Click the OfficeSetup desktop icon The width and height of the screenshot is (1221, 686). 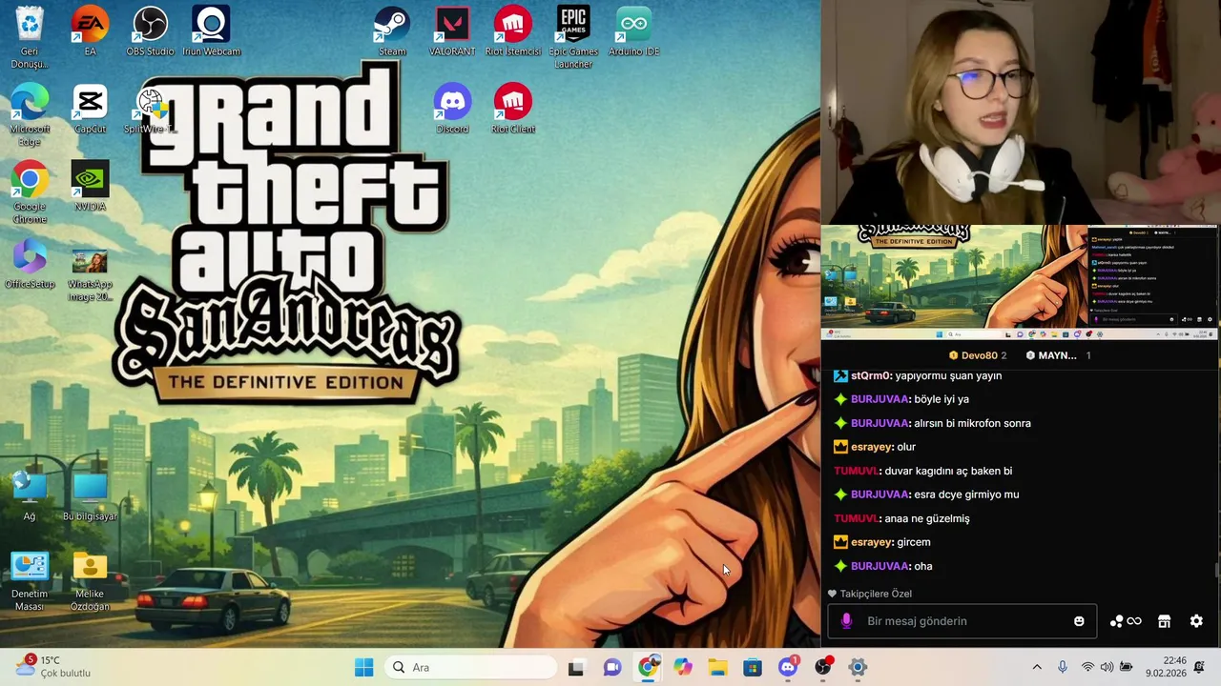[x=30, y=263]
